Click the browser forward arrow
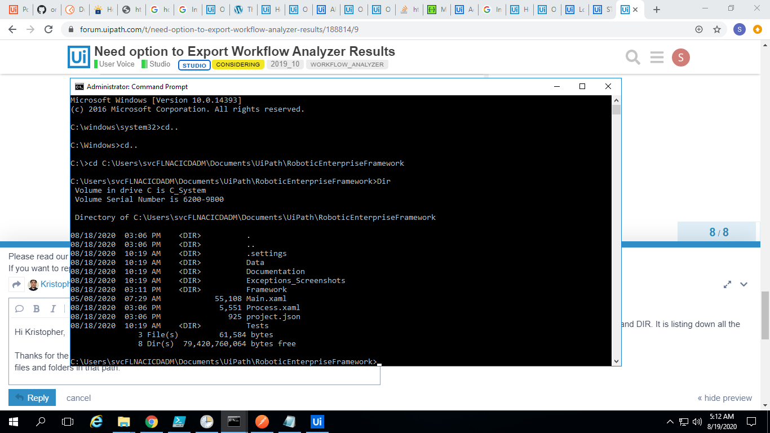The width and height of the screenshot is (770, 433). pos(31,29)
